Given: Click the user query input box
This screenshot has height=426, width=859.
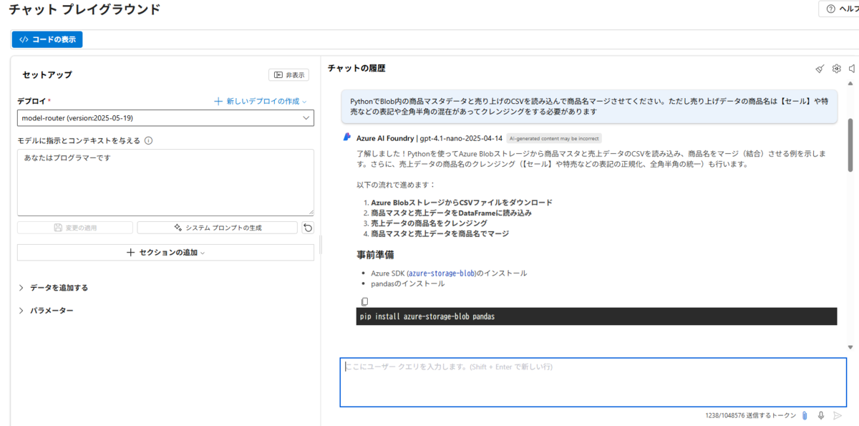Looking at the screenshot, I should click(x=593, y=382).
